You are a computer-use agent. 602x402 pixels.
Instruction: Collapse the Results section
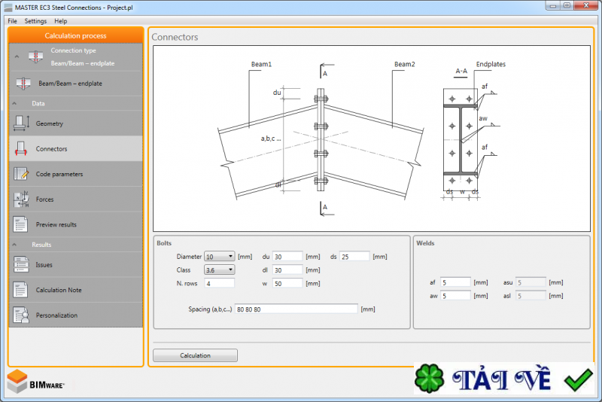(x=17, y=245)
